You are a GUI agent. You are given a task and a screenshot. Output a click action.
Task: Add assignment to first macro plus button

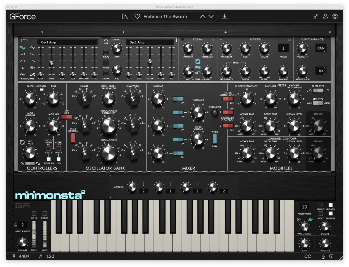[x=144, y=184]
